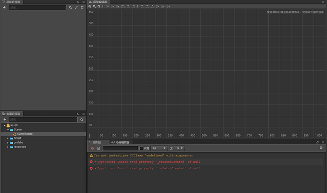Click the zoom-in magnifier in scene toolbar

point(90,7)
